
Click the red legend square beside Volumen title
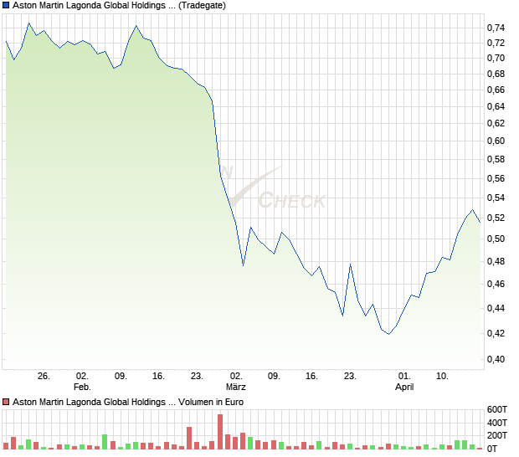6,402
